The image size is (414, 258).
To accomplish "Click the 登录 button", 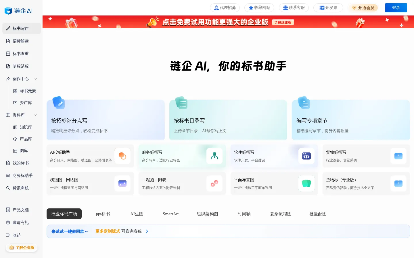I will [396, 8].
